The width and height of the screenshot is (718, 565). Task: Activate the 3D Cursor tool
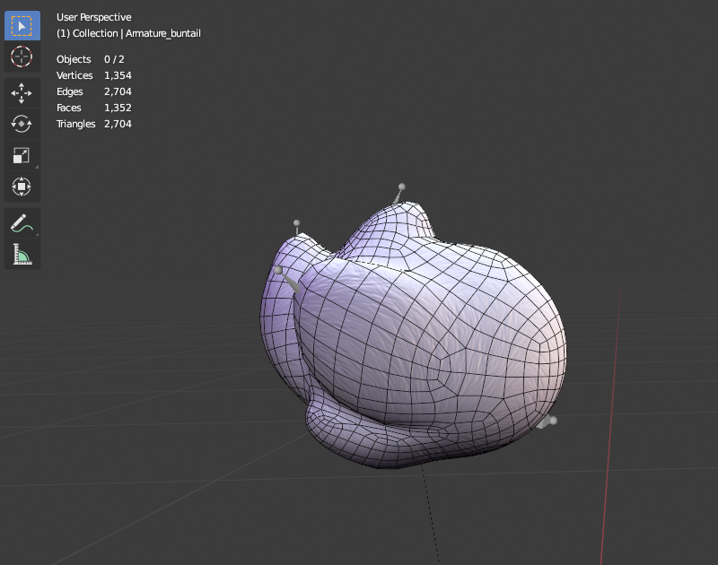22,56
